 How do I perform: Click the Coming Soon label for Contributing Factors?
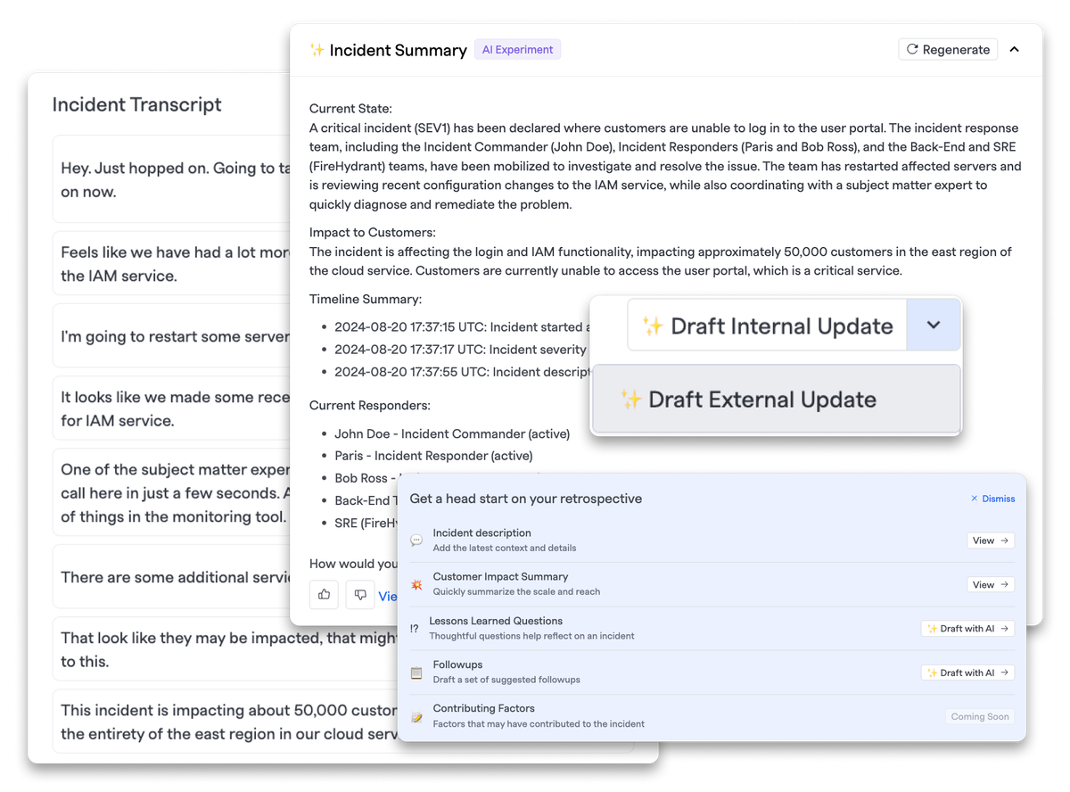tap(980, 716)
